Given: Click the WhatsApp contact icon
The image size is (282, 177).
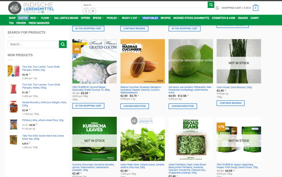Looking at the screenshot, I should [x=217, y=8].
